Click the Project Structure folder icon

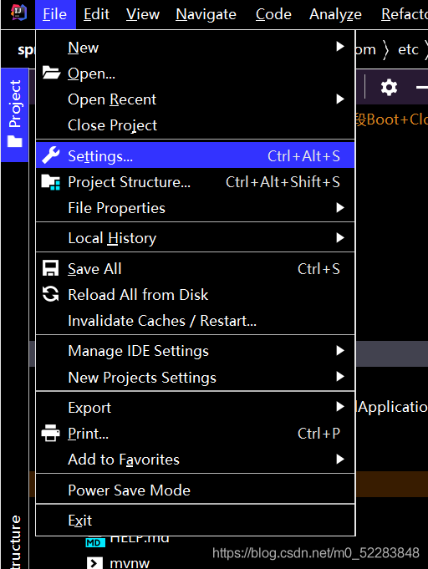51,182
